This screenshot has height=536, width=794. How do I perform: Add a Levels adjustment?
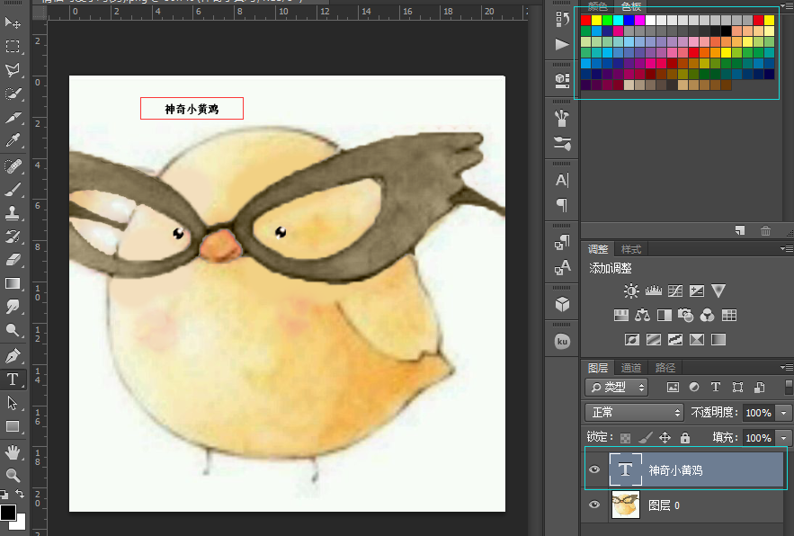point(653,290)
